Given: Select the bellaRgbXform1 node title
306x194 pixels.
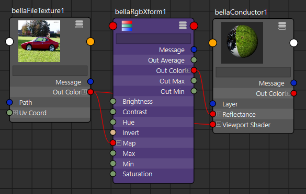Looking at the screenshot, I should 141,12.
